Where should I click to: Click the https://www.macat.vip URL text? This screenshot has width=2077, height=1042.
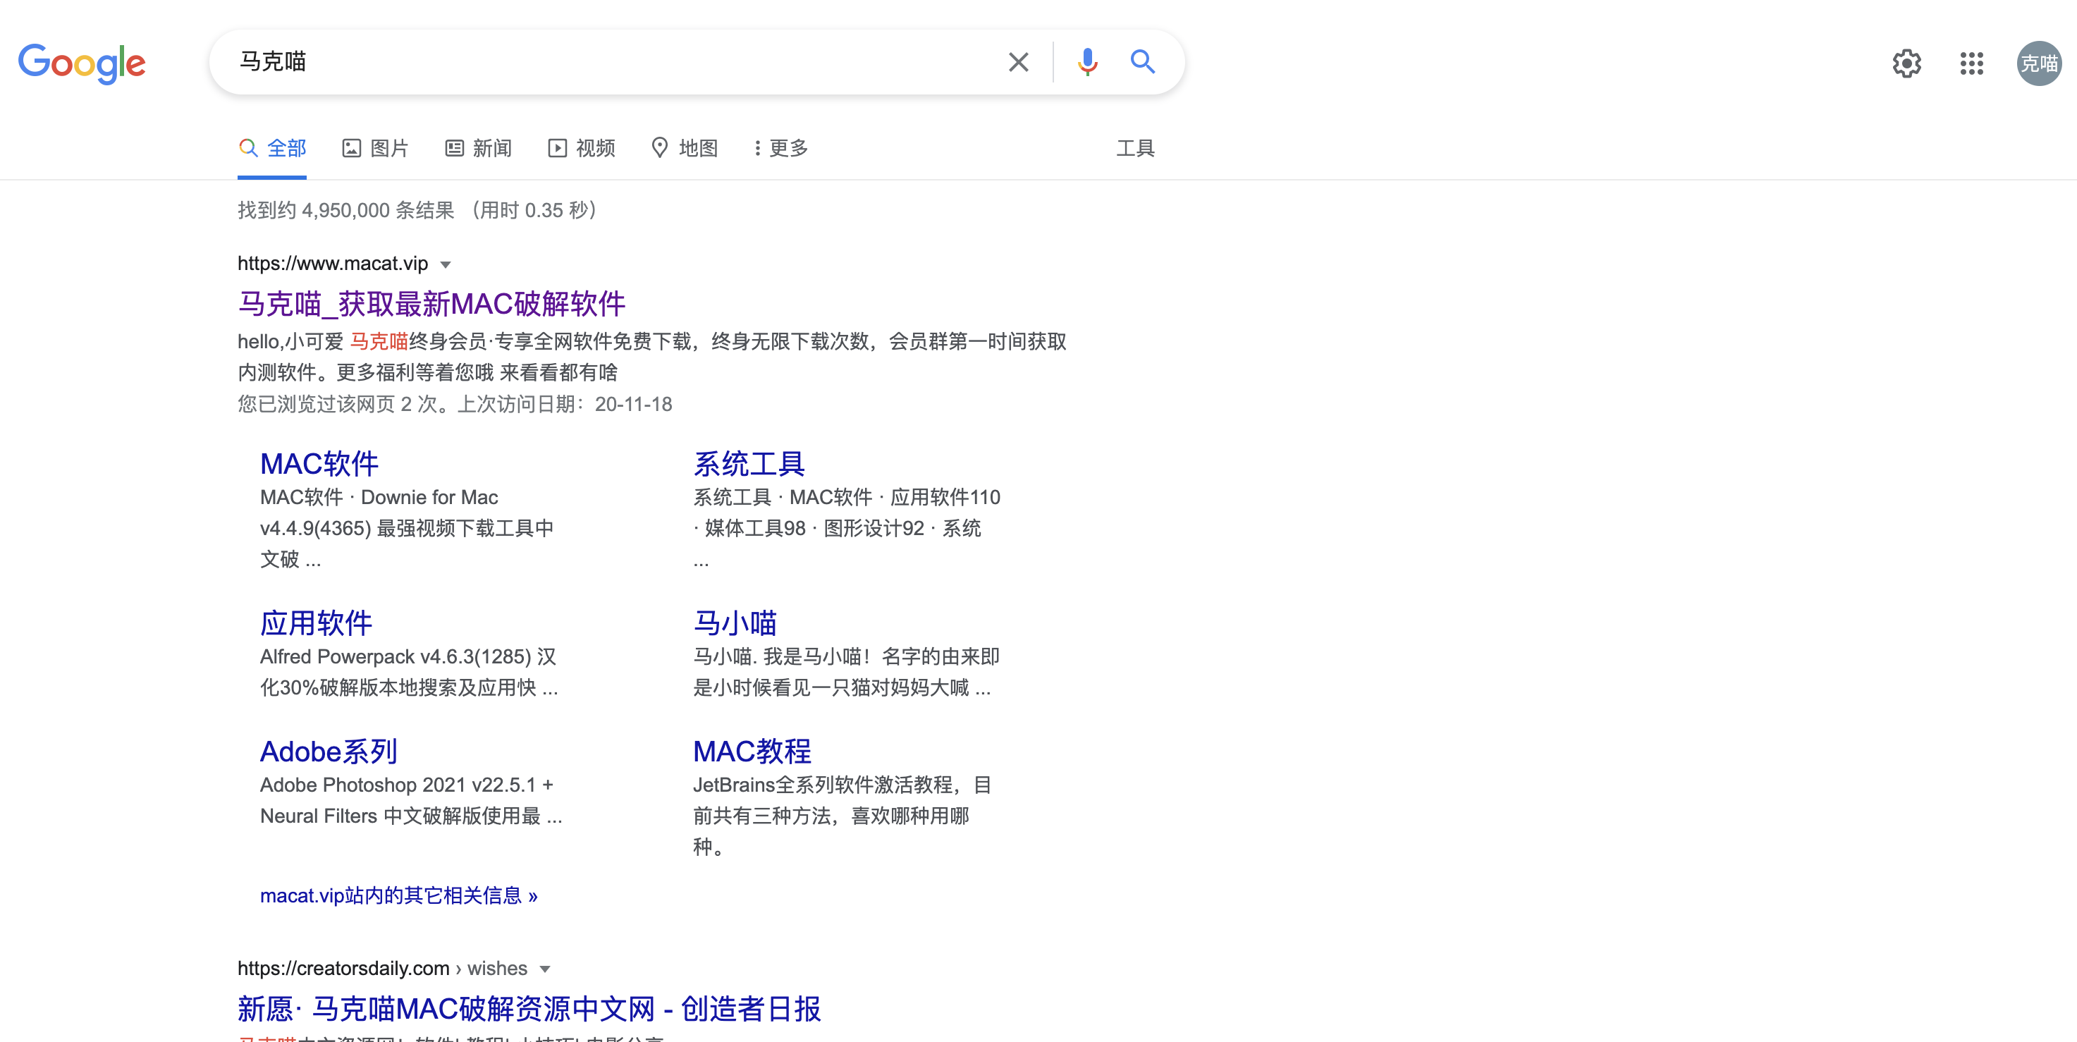click(x=333, y=264)
